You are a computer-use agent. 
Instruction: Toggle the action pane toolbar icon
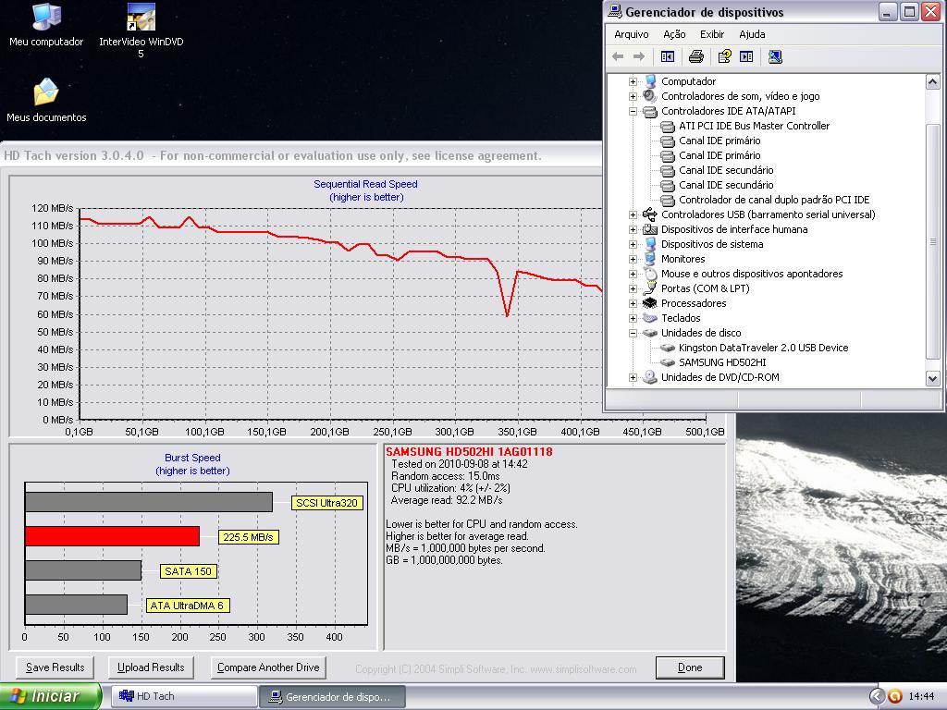pyautogui.click(x=746, y=56)
